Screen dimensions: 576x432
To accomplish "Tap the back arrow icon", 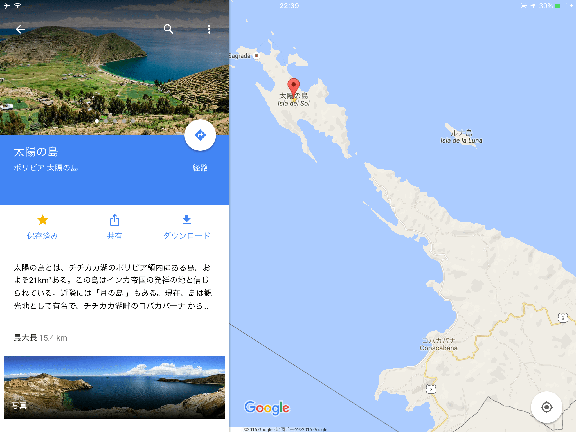I will [20, 29].
